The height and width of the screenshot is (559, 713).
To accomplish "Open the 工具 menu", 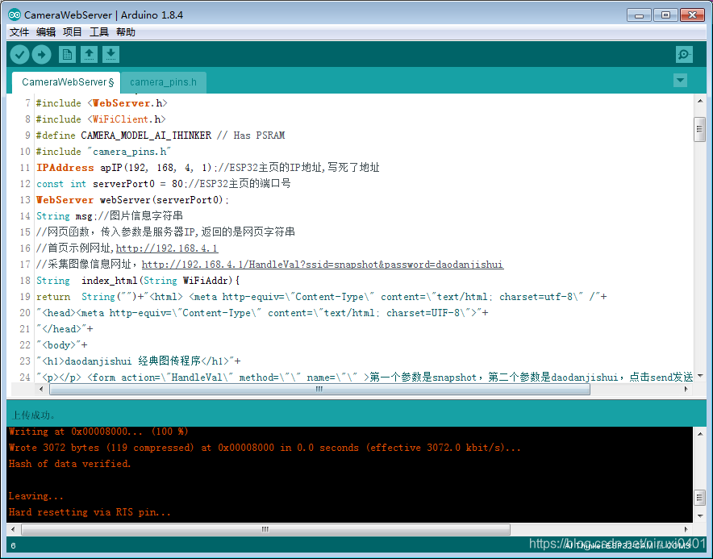I will (99, 31).
